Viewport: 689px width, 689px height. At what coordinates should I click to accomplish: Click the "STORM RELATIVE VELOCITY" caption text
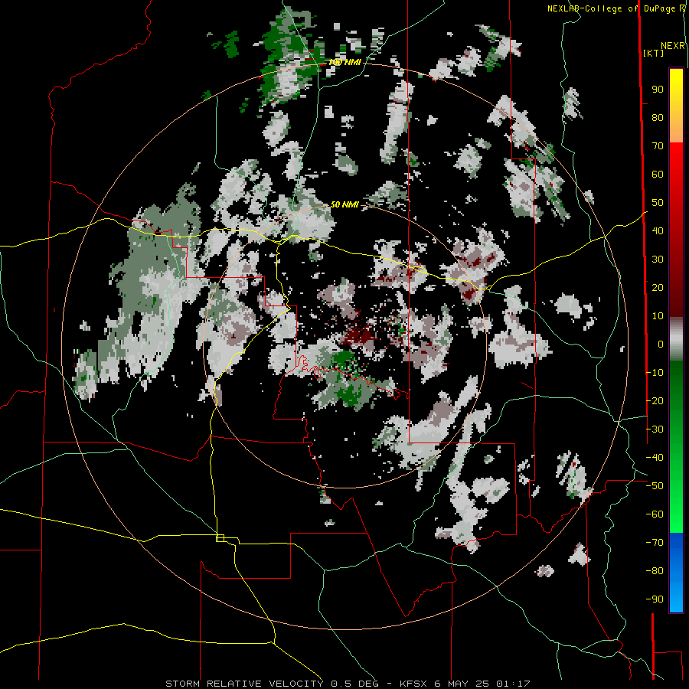244,684
